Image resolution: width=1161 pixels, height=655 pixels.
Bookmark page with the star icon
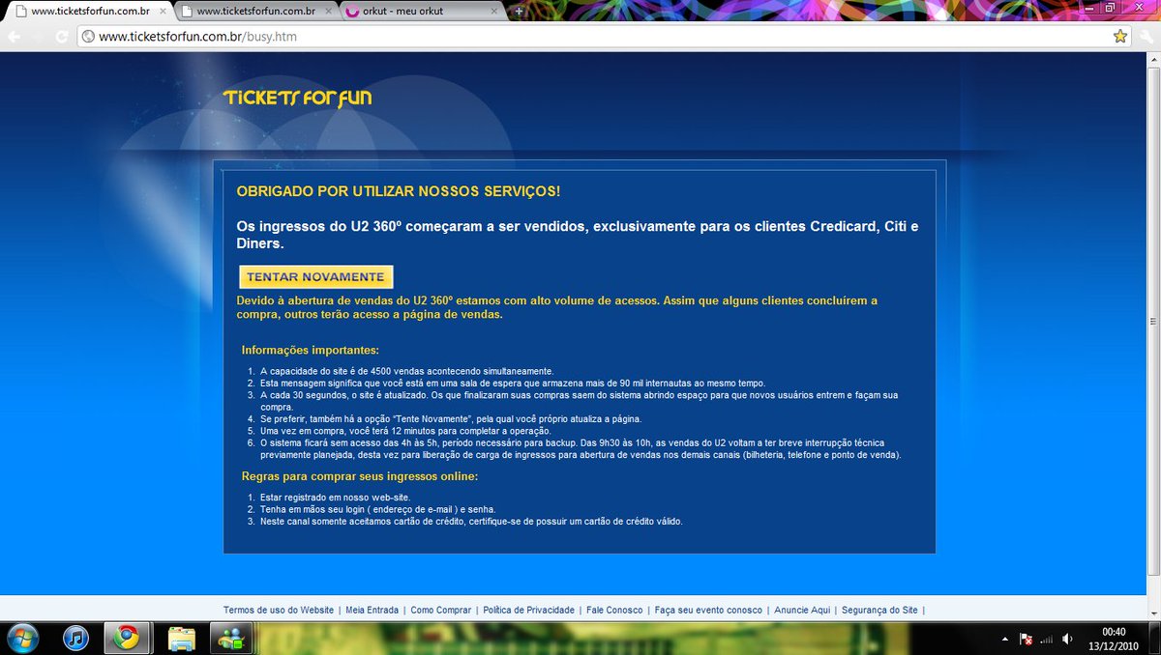coord(1120,37)
